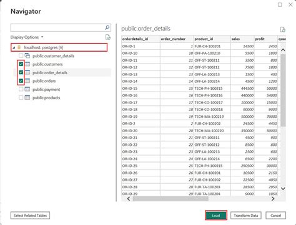
Task: Click the sales column header
Action: pyautogui.click(x=242, y=39)
